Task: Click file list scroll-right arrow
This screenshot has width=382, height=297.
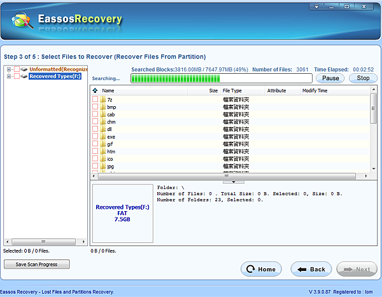Action: (x=366, y=176)
